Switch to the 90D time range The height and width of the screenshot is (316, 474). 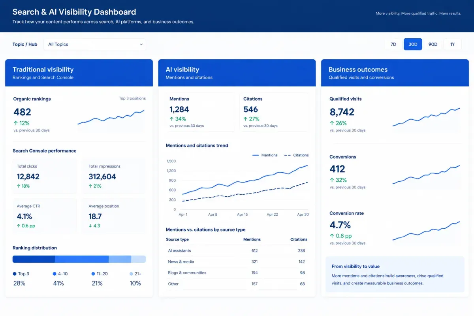point(433,44)
